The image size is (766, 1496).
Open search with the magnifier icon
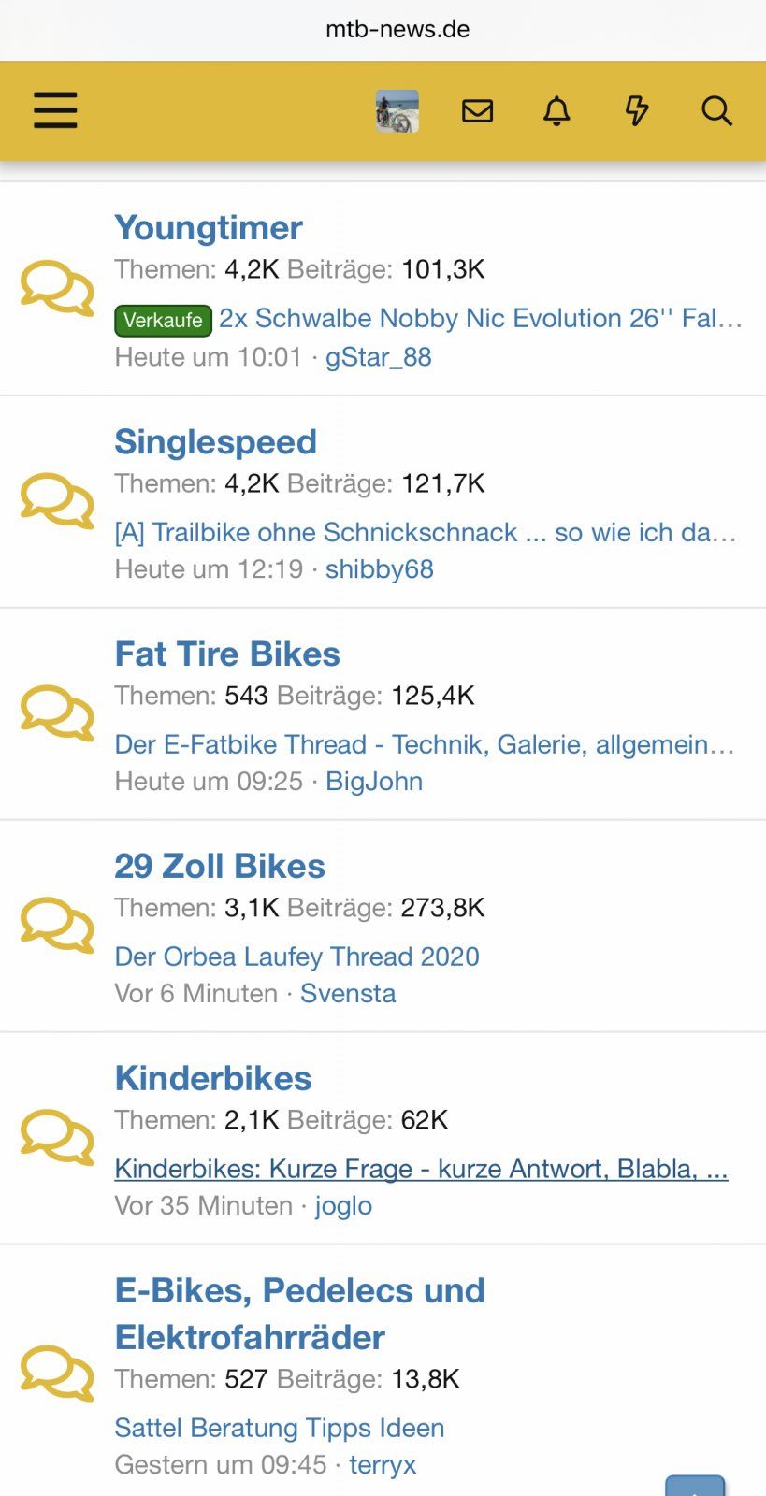[716, 111]
